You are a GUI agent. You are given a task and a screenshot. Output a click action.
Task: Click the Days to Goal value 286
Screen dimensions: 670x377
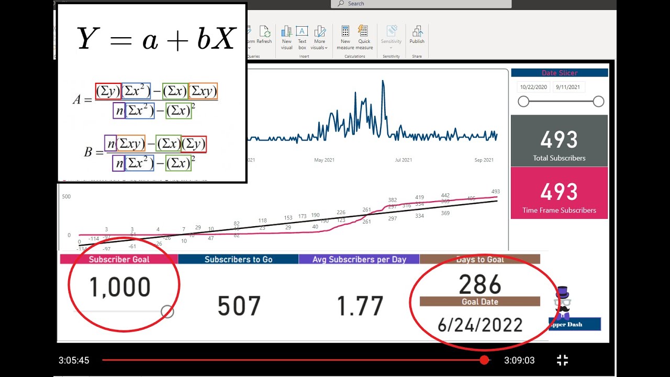tap(480, 285)
